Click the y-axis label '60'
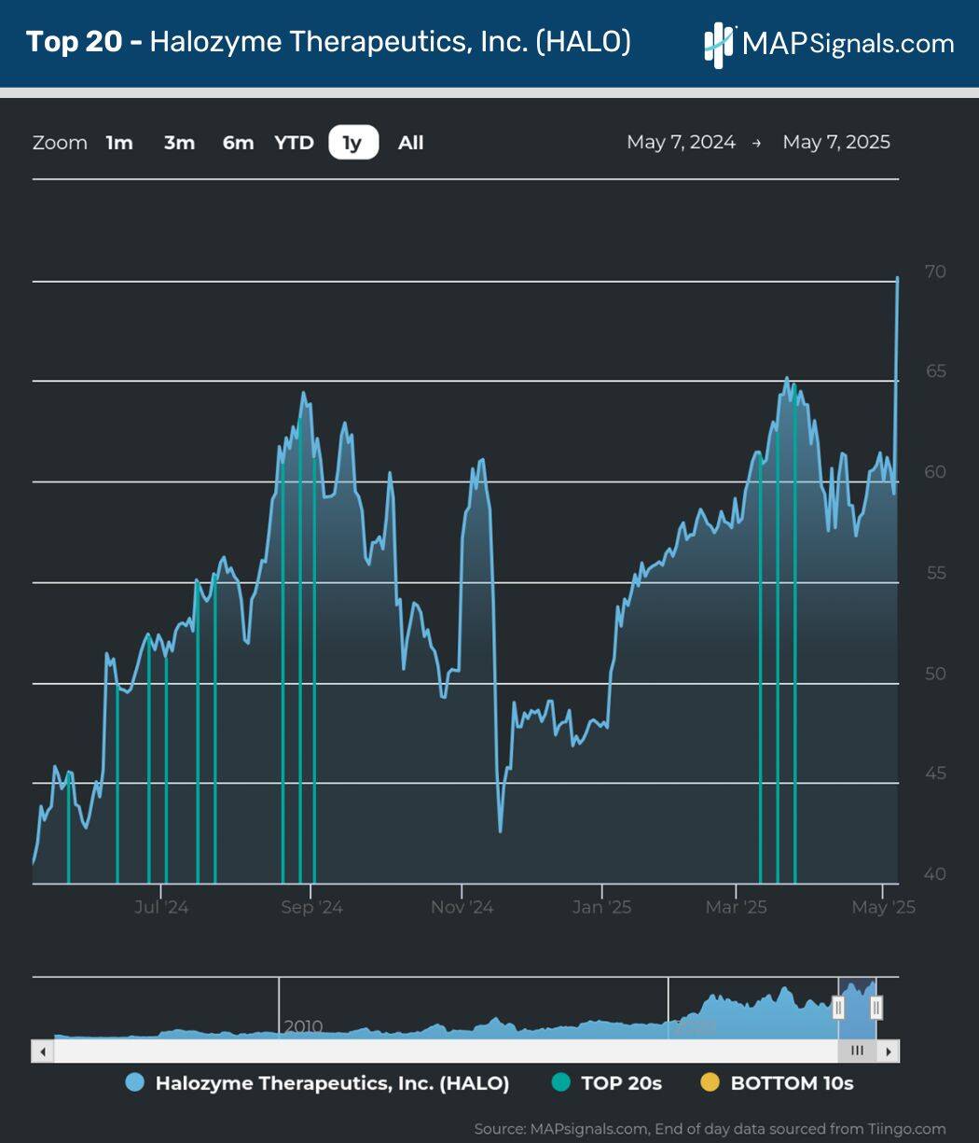 [x=934, y=472]
